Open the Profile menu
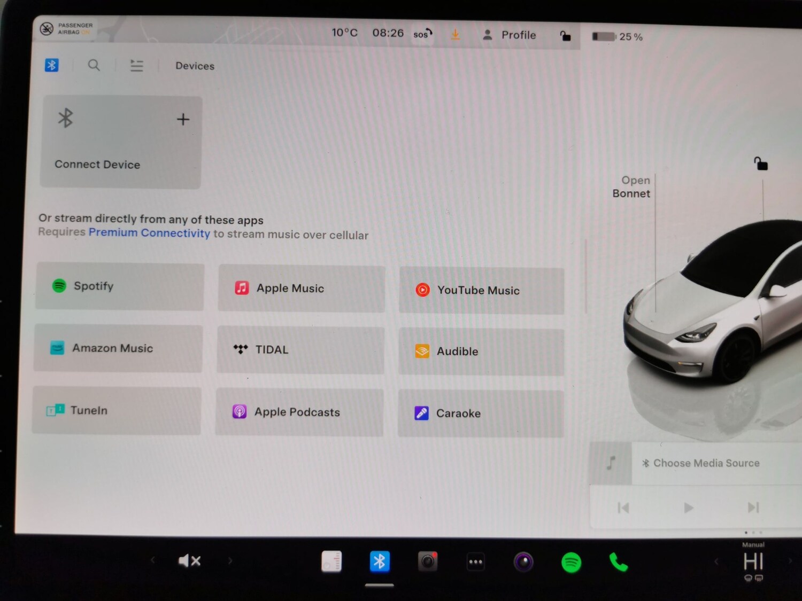The image size is (802, 601). [x=510, y=35]
